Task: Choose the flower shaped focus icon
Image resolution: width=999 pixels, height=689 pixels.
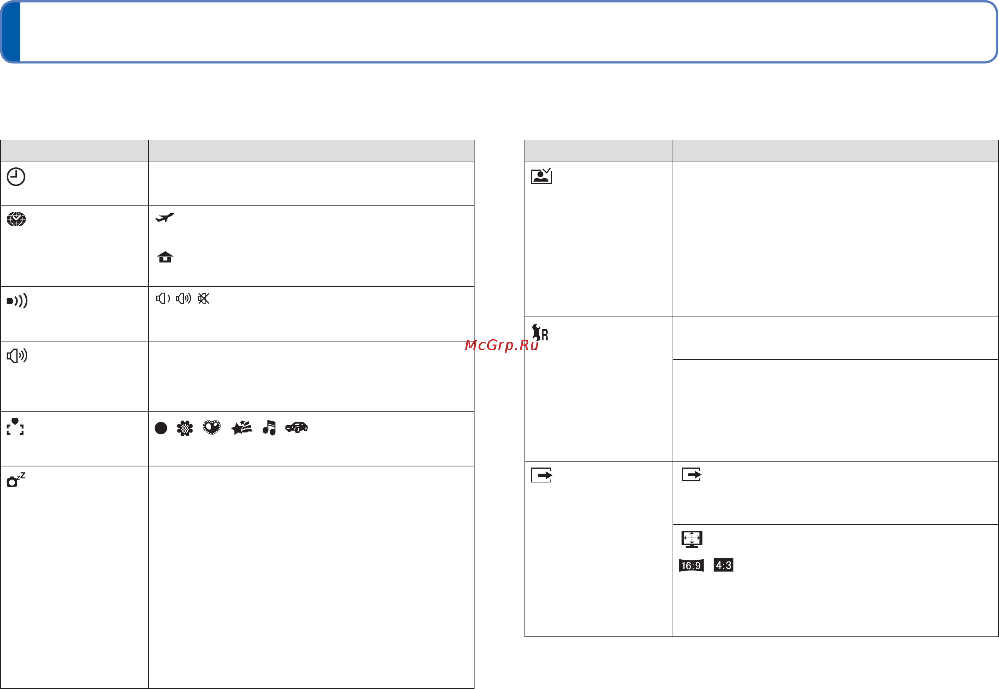Action: click(x=185, y=428)
